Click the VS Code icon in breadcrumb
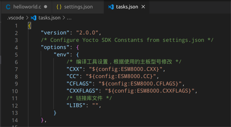 pyautogui.click(x=33, y=18)
